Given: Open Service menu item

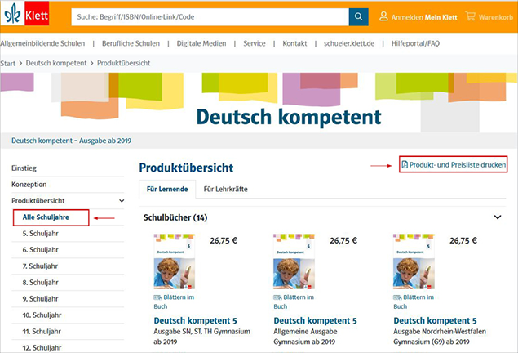Looking at the screenshot, I should coord(255,43).
